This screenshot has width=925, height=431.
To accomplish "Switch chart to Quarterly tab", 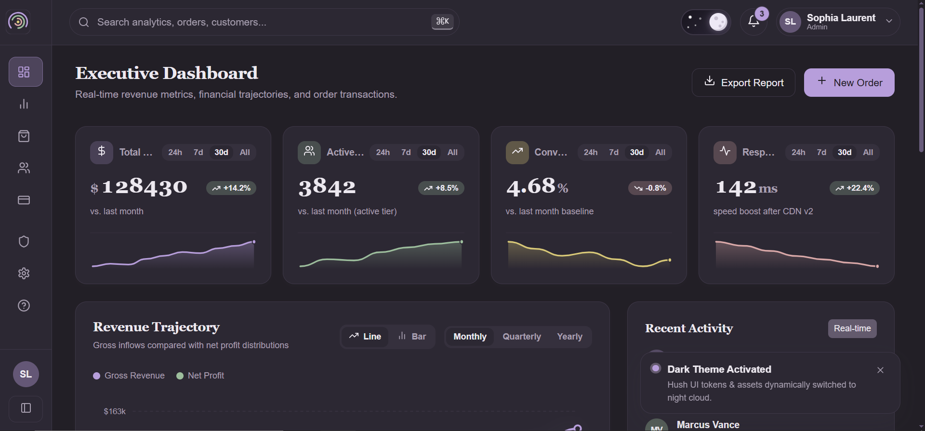I will pyautogui.click(x=522, y=337).
